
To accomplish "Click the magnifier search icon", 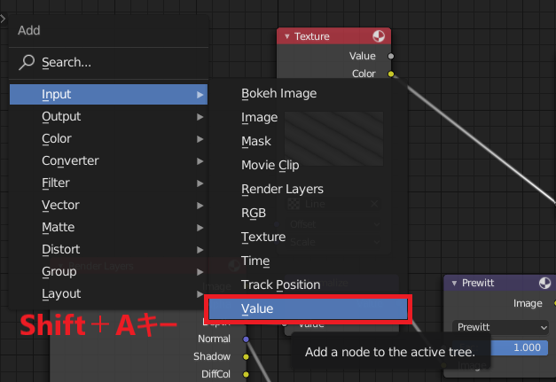I will click(x=27, y=62).
